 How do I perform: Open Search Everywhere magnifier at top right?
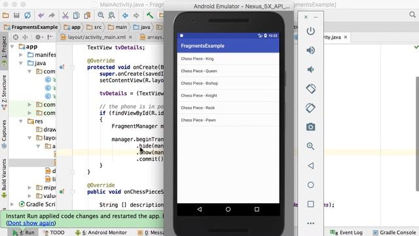point(412,14)
